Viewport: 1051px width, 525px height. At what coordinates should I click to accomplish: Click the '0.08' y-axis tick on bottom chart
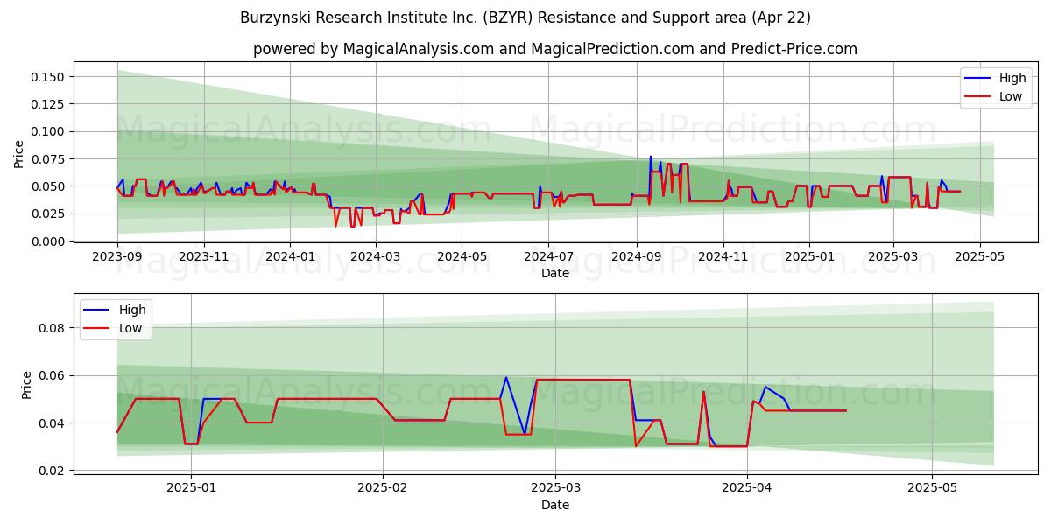pyautogui.click(x=53, y=328)
